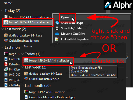Click the QuickTimeInstaller.exe icon in lower window
This screenshot has width=133, height=100.
(26, 79)
